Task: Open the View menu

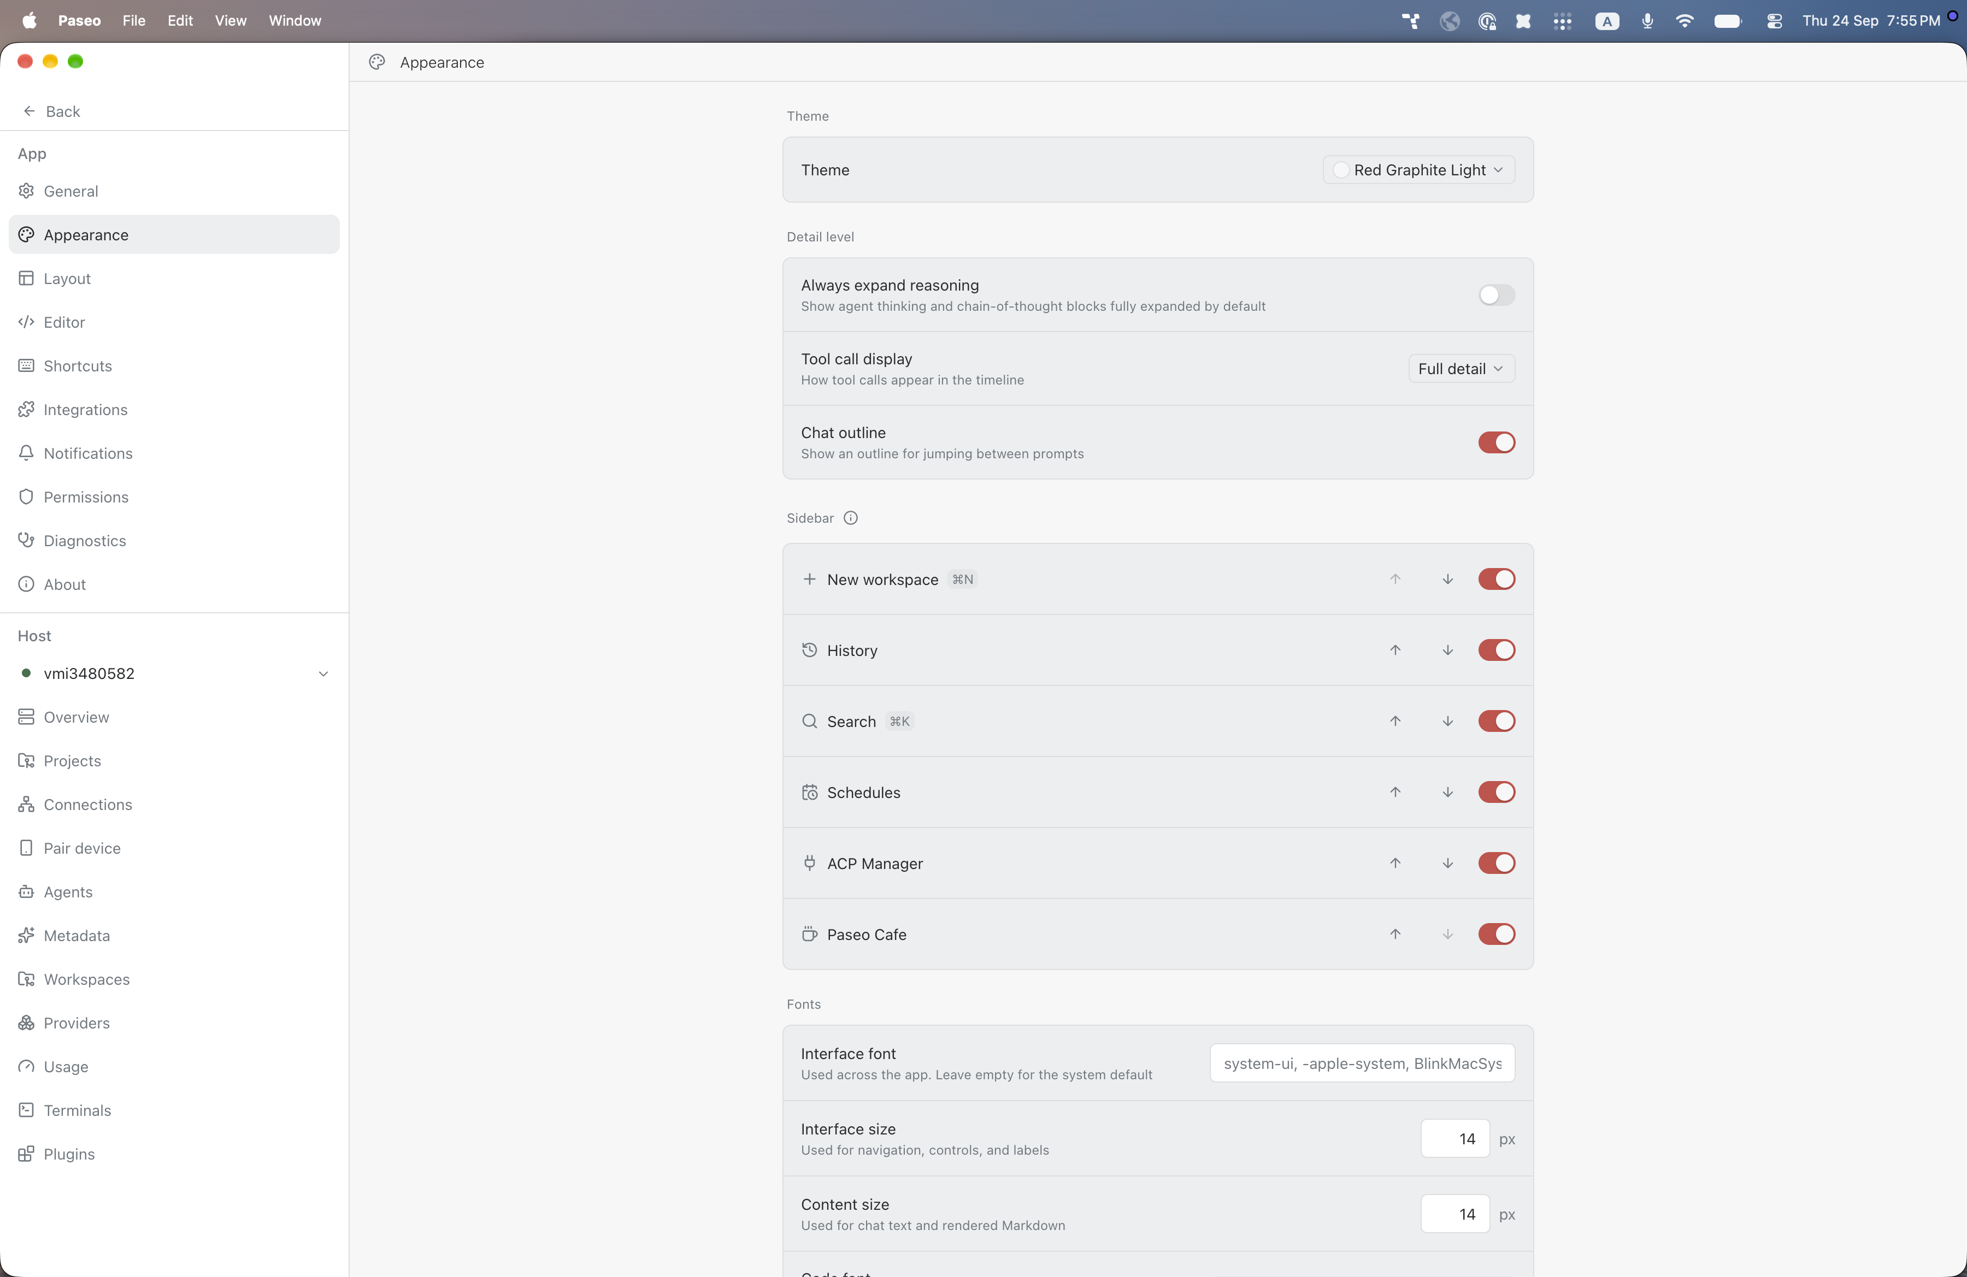Action: click(x=231, y=21)
